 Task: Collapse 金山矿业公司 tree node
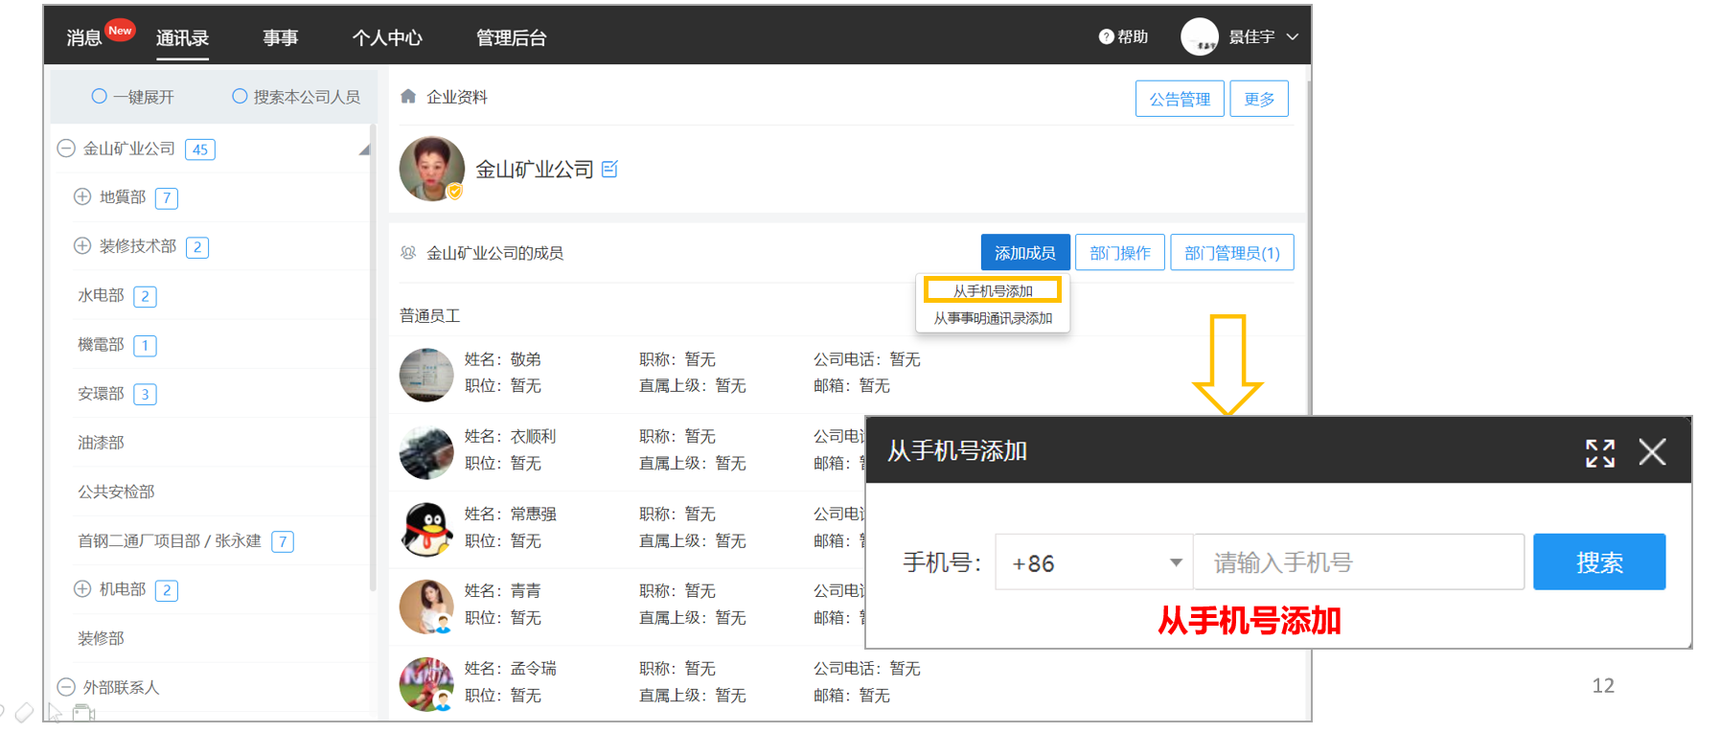pos(66,149)
